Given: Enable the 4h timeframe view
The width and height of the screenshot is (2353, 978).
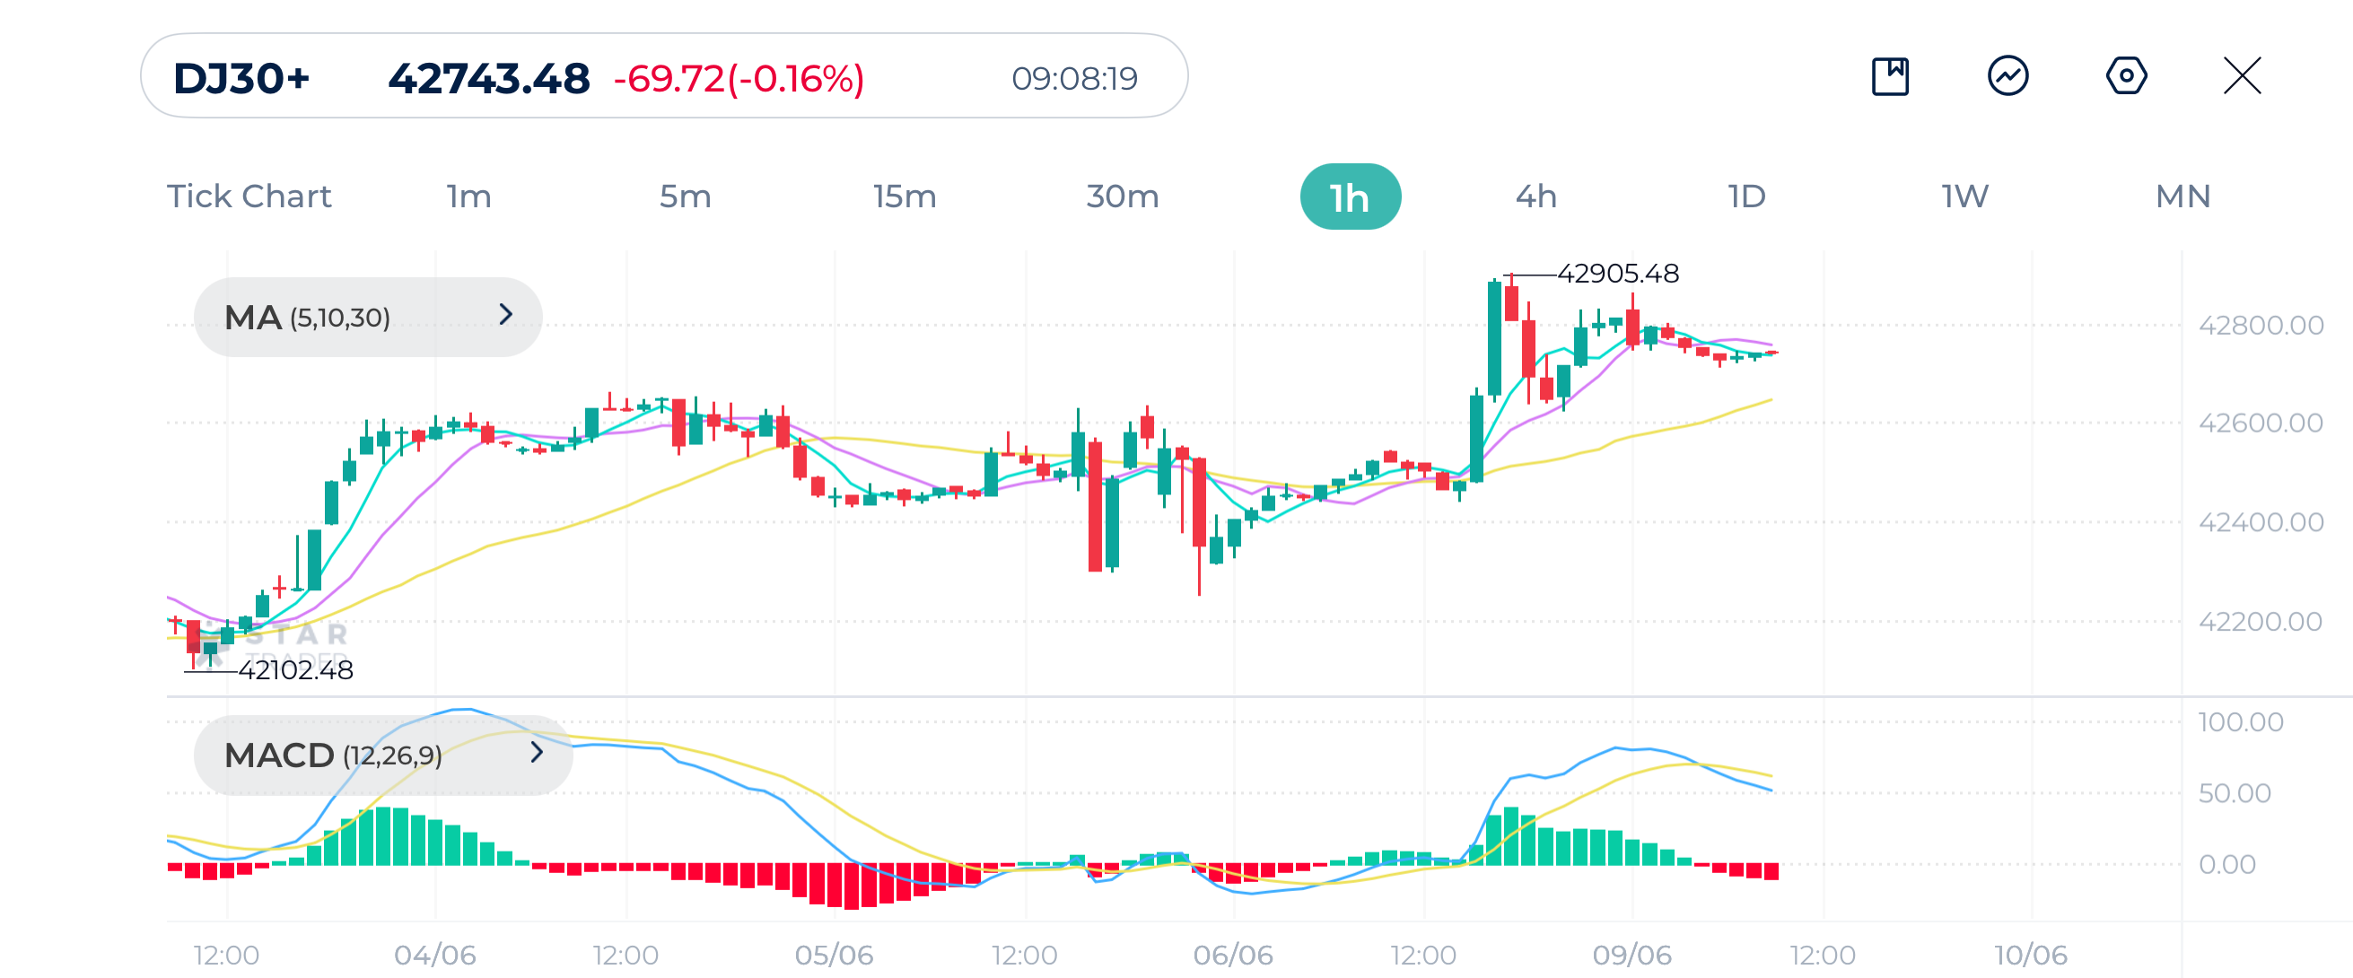Looking at the screenshot, I should [1535, 195].
